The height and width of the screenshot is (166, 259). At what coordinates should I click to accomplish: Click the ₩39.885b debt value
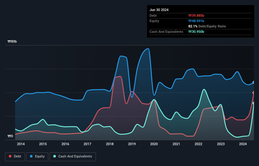(x=196, y=15)
